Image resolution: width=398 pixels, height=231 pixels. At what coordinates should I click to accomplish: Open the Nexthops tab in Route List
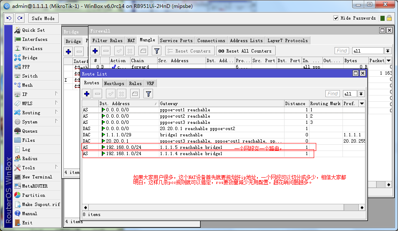[x=114, y=83]
